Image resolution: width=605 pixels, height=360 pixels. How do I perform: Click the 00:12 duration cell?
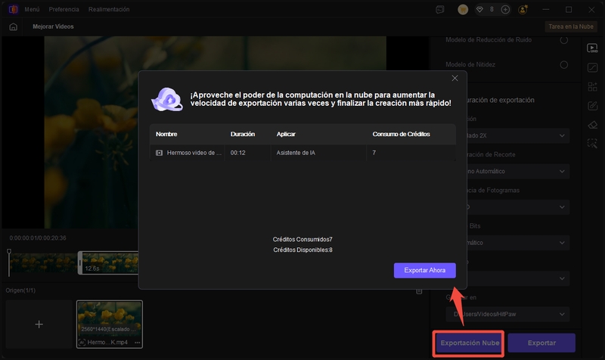point(237,153)
